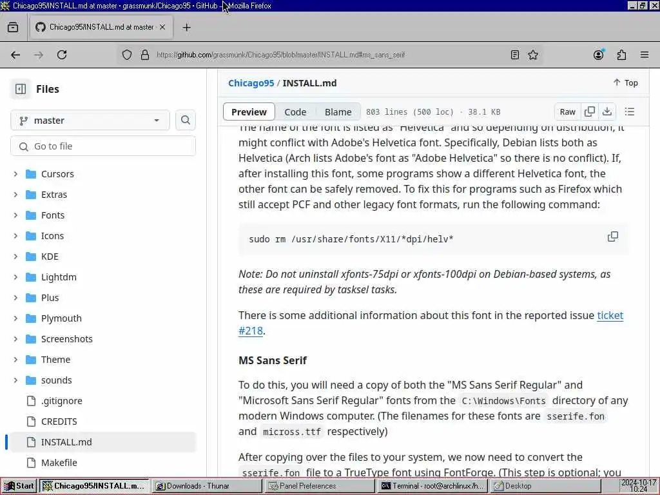This screenshot has width=660, height=495.
Task: Expand the Plus folder chevron
Action: point(15,298)
